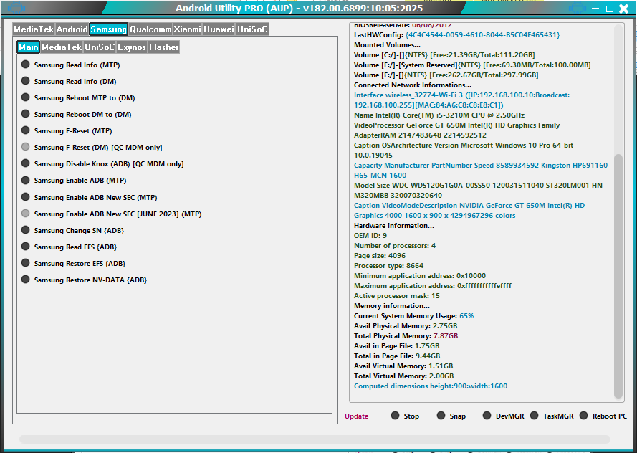Select Samsung Read Info (DM) option
637x453 pixels.
click(26, 81)
